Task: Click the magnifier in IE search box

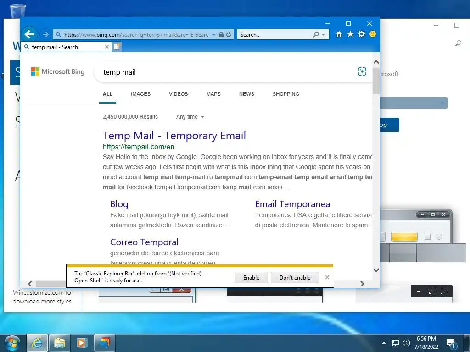Action: pos(316,34)
